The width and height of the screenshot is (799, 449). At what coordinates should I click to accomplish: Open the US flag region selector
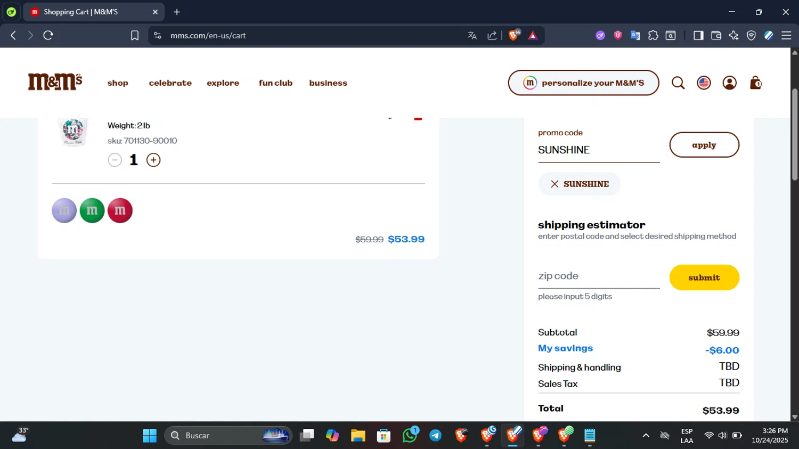coord(704,83)
